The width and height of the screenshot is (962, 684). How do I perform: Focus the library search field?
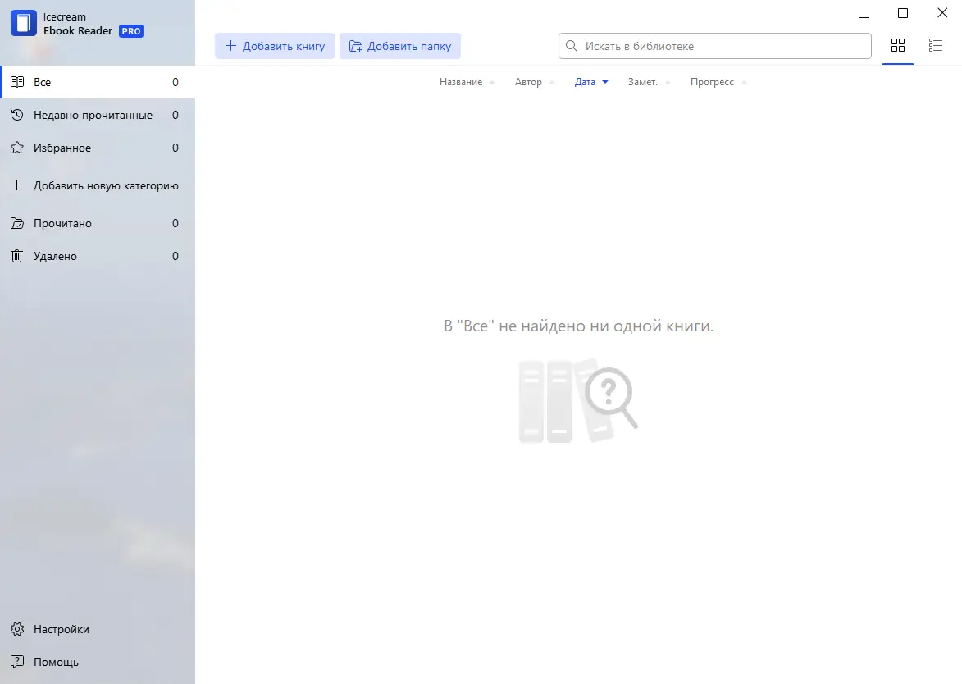coord(715,46)
